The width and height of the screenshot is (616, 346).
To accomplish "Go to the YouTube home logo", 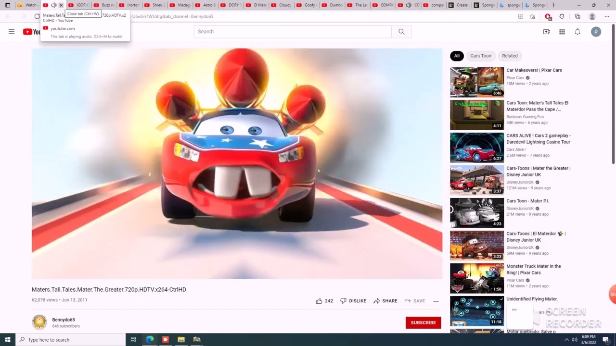I will pos(32,32).
